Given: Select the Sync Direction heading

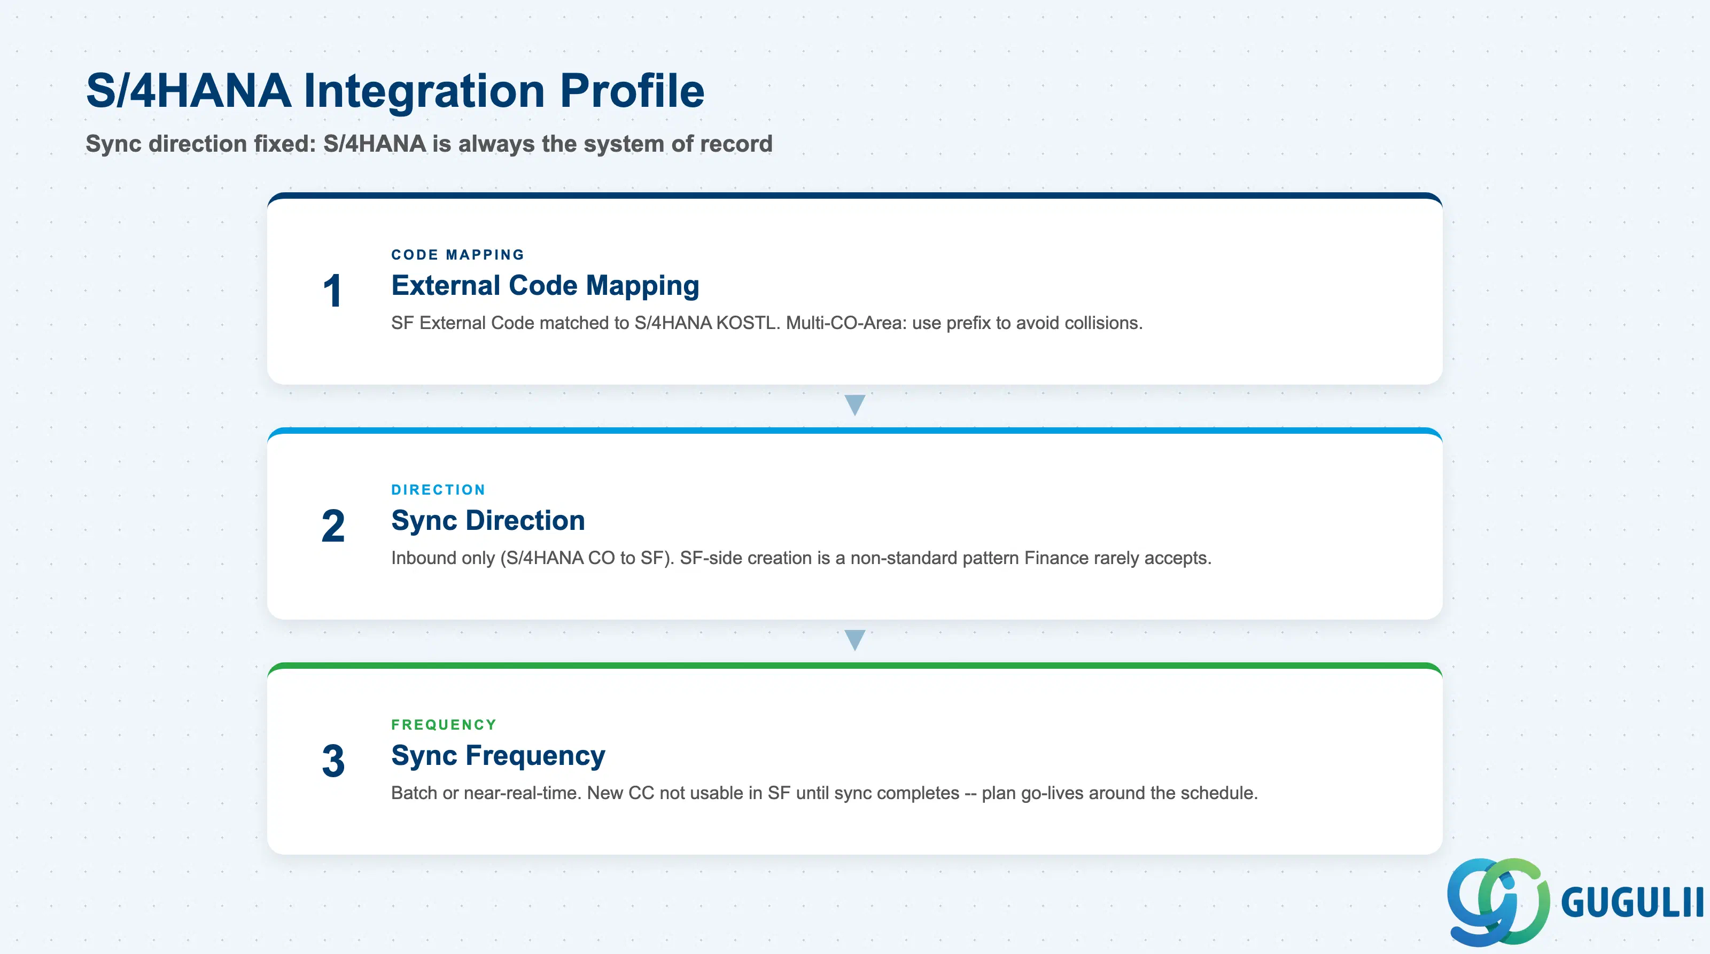Looking at the screenshot, I should [488, 521].
